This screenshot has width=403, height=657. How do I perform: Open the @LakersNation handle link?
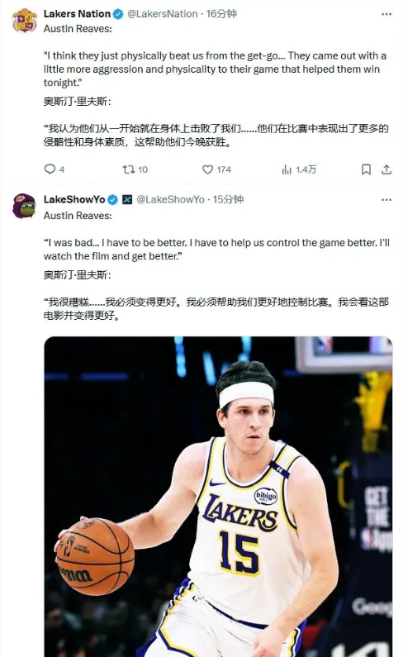[x=162, y=14]
